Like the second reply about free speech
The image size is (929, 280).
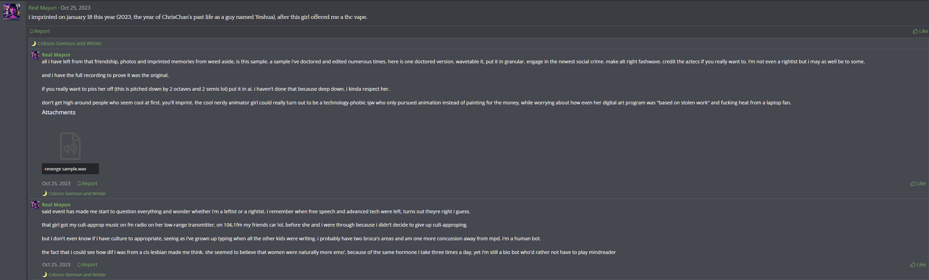[x=918, y=265]
